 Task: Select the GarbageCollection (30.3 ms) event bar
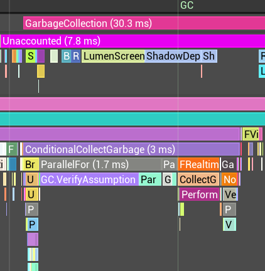pos(144,23)
